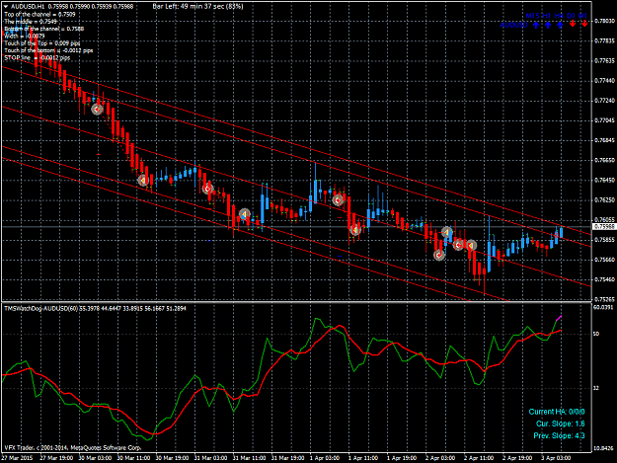The image size is (617, 463).
Task: Click the blue up arrow under H4
Action: coord(560,25)
